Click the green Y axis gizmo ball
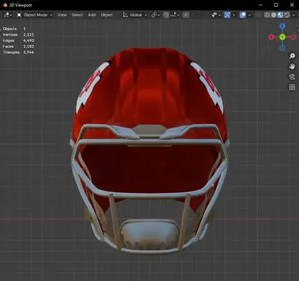Viewport: 299px width, 281px height. (x=282, y=37)
